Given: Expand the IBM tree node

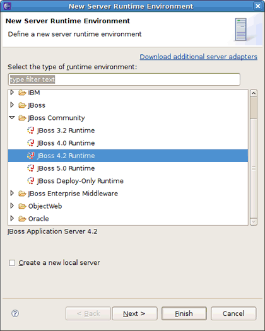Looking at the screenshot, I should (12, 92).
